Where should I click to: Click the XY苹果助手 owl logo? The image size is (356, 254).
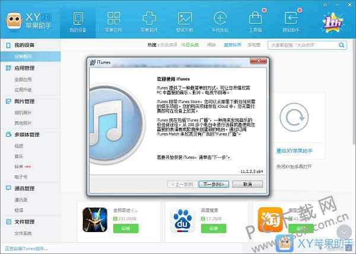(14, 21)
